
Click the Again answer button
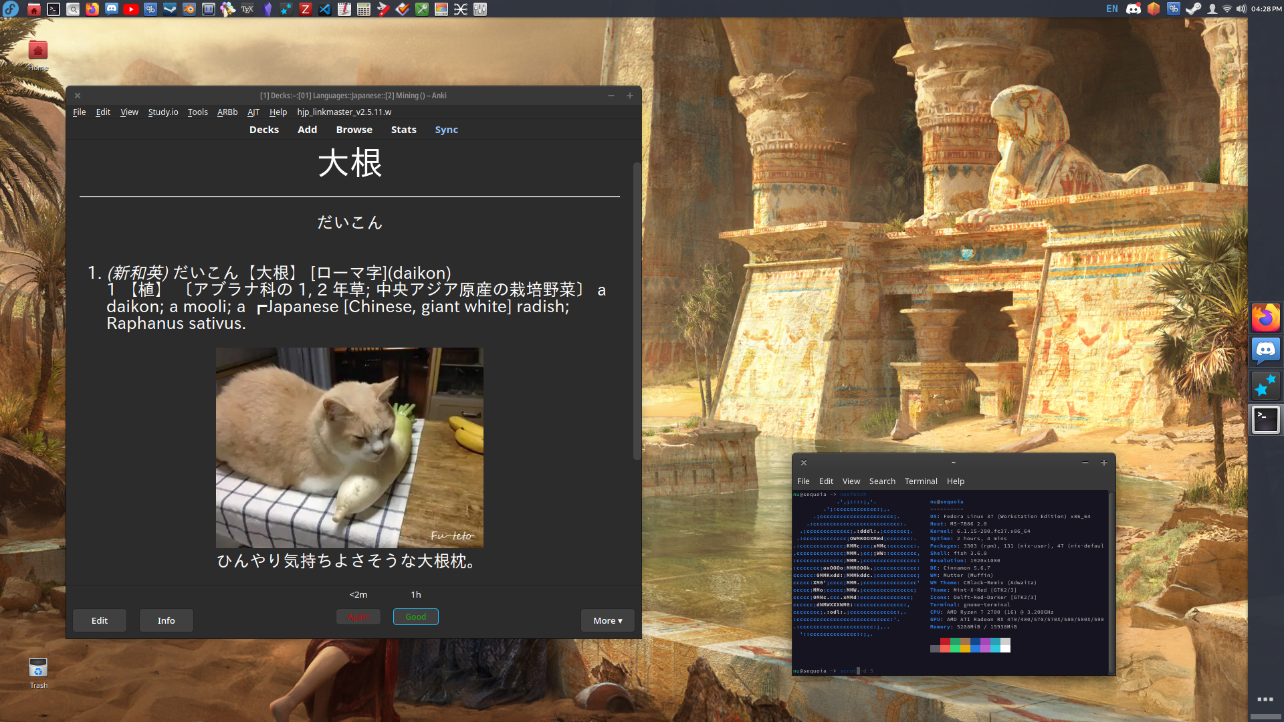pyautogui.click(x=358, y=616)
